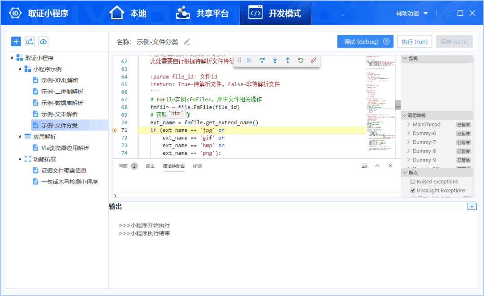Uncheck Uncaught Exceptions breakpoint checkbox

point(413,190)
